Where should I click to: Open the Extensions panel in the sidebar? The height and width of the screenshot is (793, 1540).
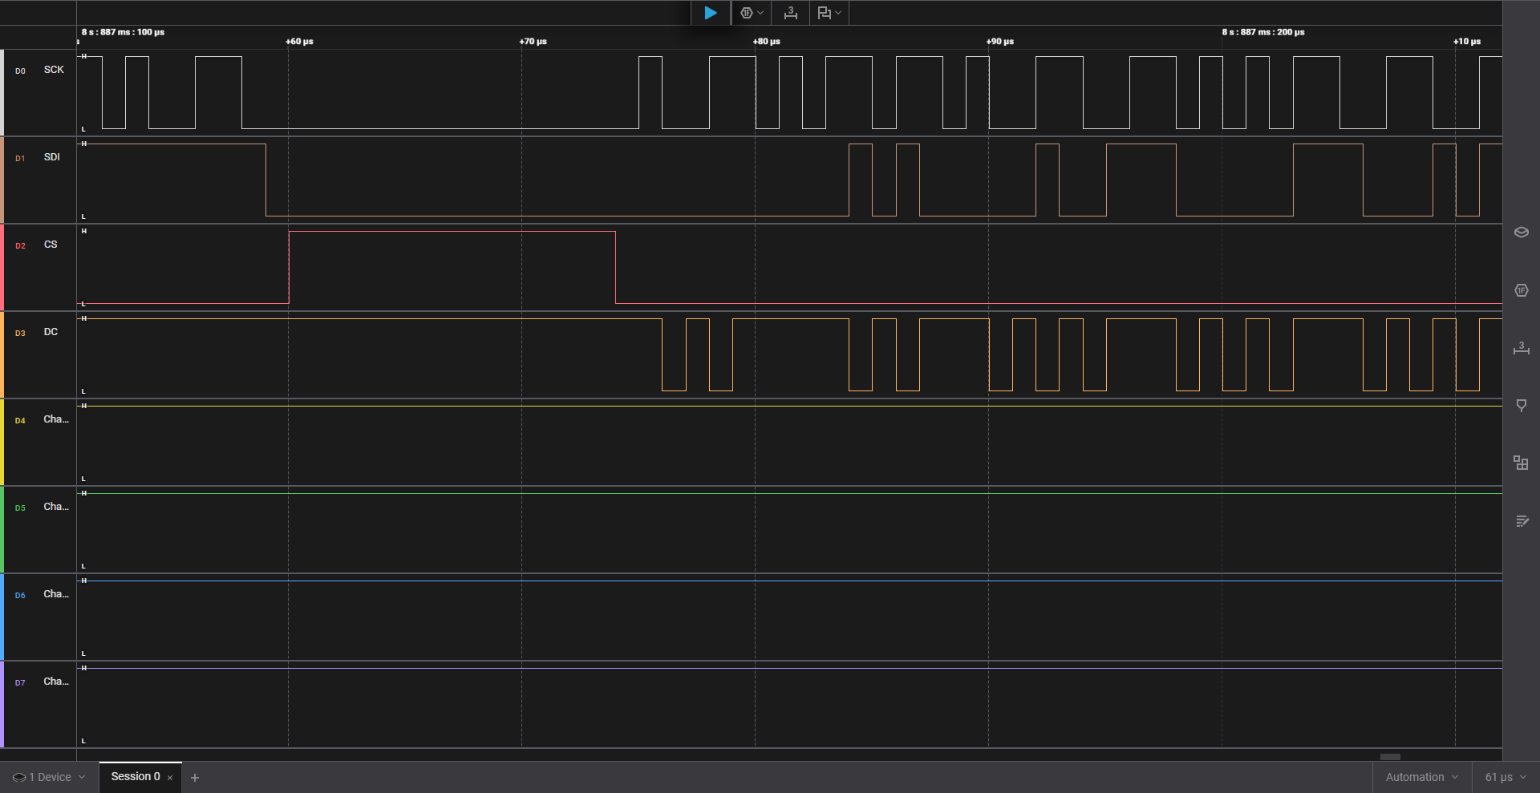point(1522,463)
